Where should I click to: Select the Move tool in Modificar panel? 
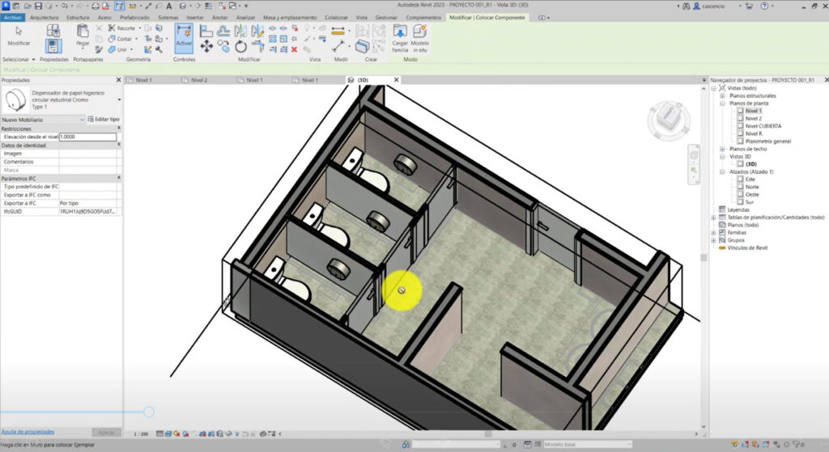click(206, 47)
